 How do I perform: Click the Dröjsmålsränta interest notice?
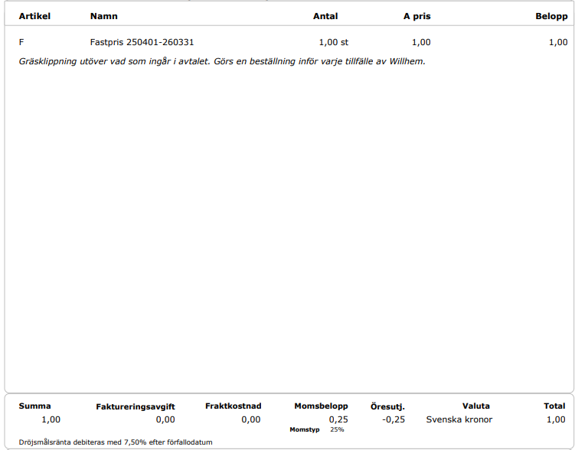[116, 442]
